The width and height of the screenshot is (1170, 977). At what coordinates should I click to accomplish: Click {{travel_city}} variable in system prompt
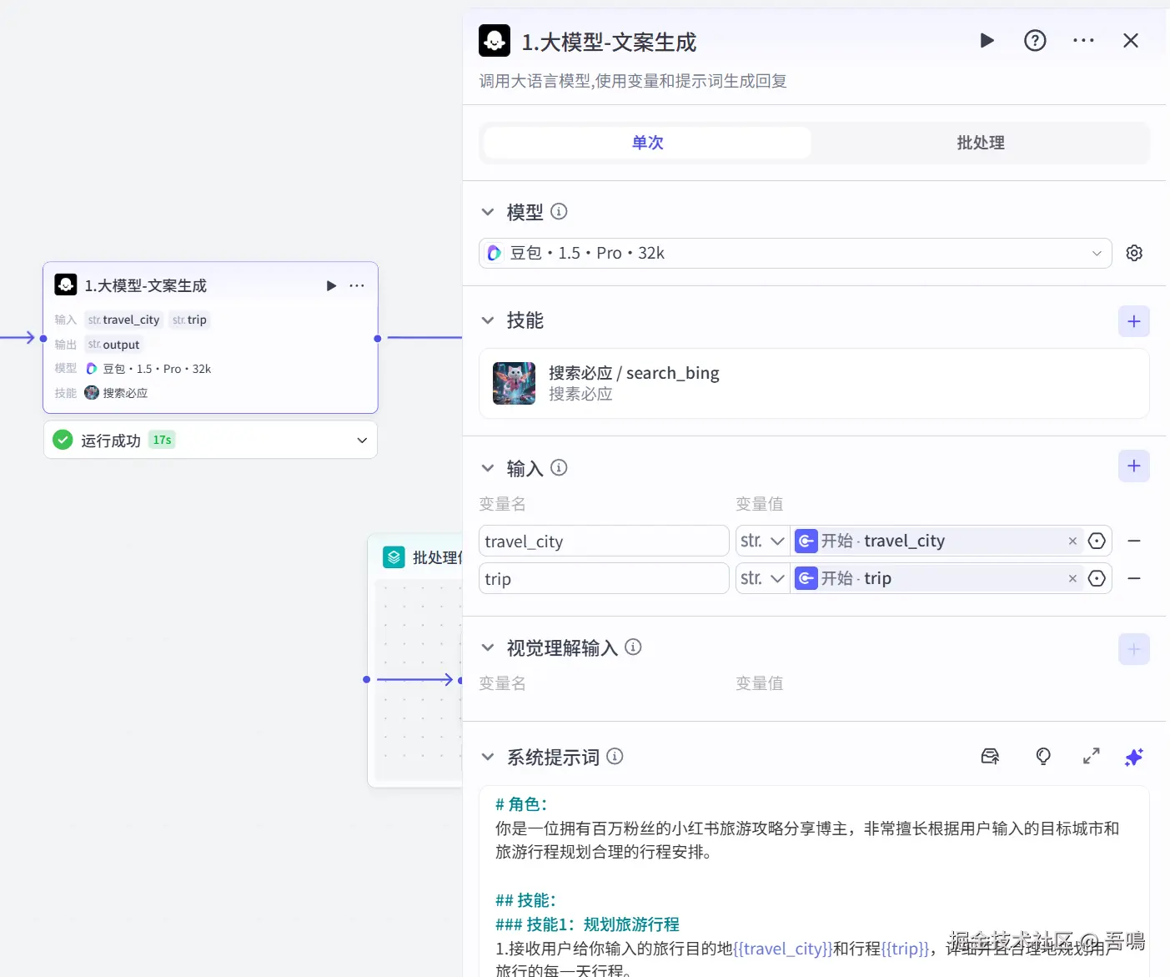[782, 949]
